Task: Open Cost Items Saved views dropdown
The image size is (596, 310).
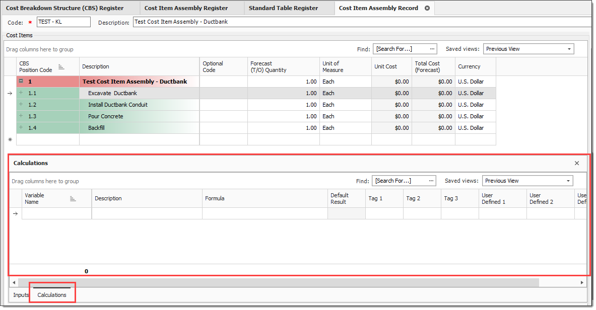Action: 569,49
